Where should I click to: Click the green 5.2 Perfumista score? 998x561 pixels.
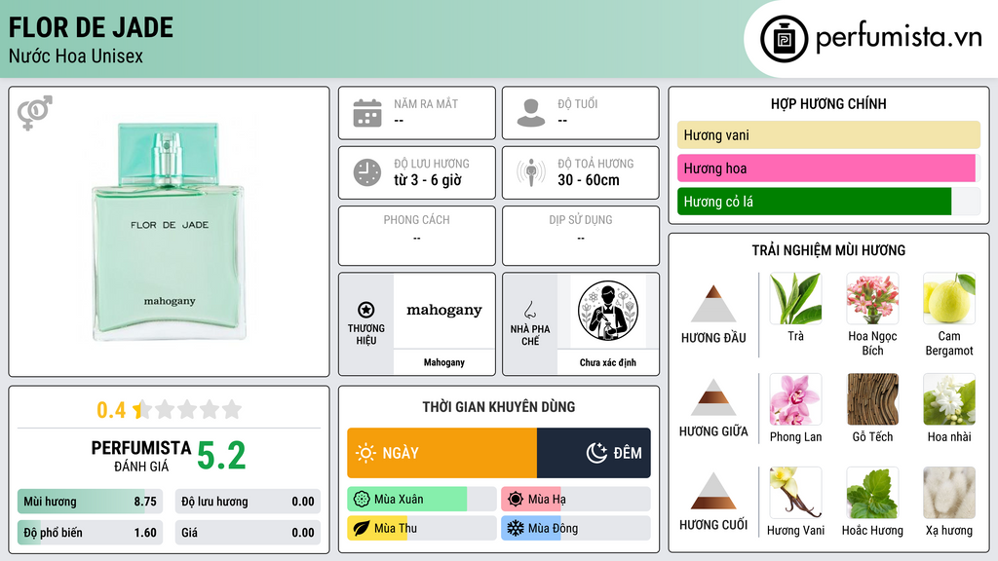click(x=221, y=456)
